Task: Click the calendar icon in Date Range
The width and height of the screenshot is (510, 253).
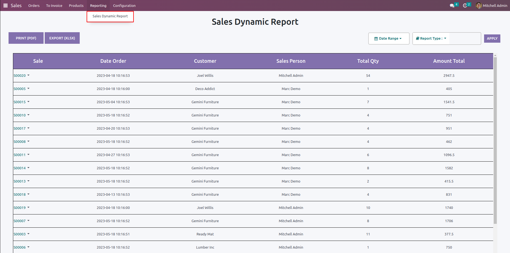Action: click(x=376, y=39)
